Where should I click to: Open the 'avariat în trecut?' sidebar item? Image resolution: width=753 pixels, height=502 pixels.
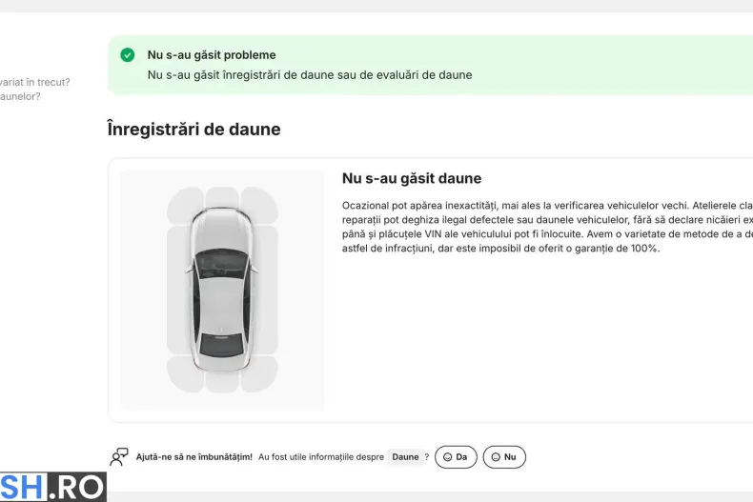[x=34, y=82]
